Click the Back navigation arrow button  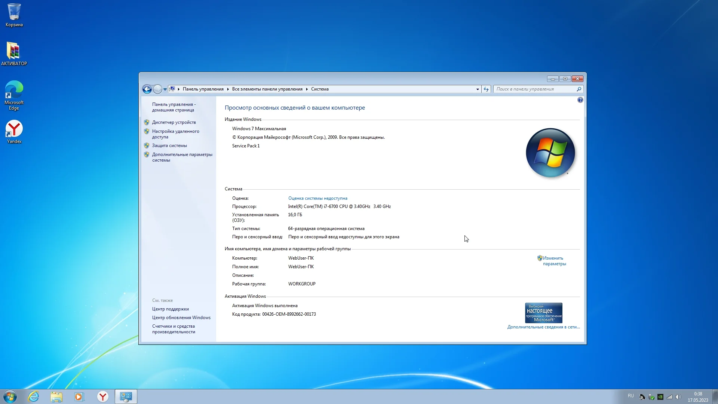(147, 89)
